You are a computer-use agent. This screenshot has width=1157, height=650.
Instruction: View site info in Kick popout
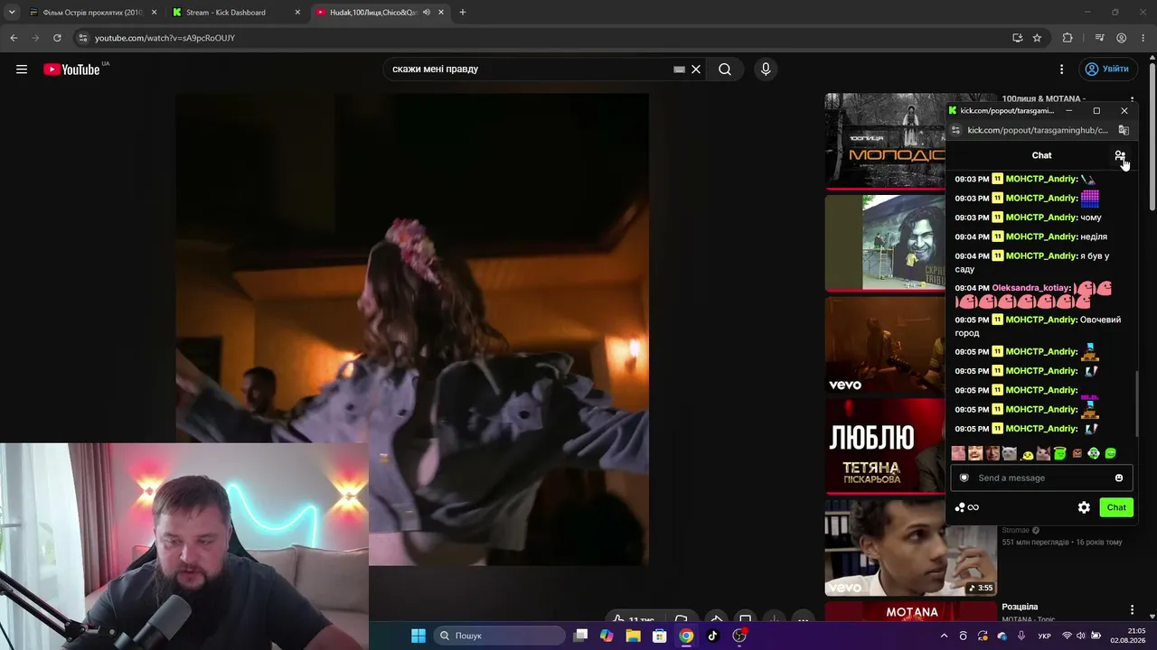[955, 130]
